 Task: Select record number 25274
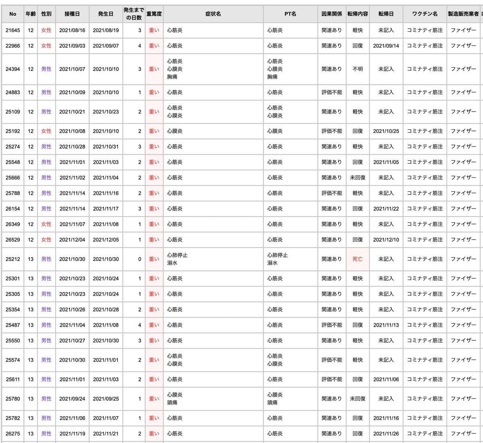coord(13,147)
